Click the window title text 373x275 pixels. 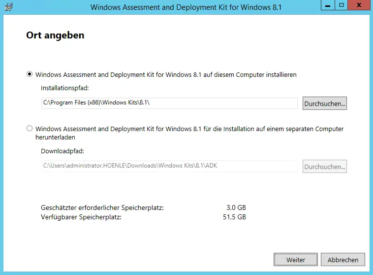(x=186, y=7)
